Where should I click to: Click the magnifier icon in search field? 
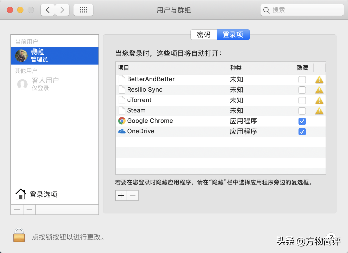pyautogui.click(x=266, y=10)
